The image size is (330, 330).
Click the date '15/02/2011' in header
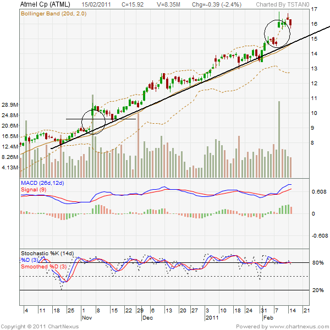point(96,4)
